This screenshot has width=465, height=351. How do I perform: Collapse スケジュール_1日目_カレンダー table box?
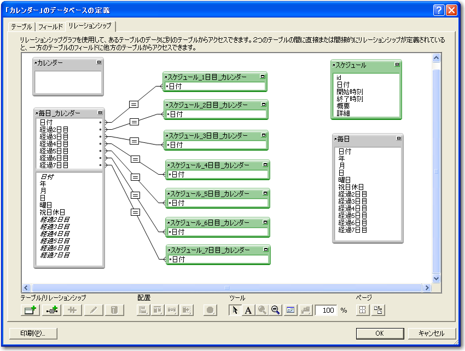[x=263, y=77]
